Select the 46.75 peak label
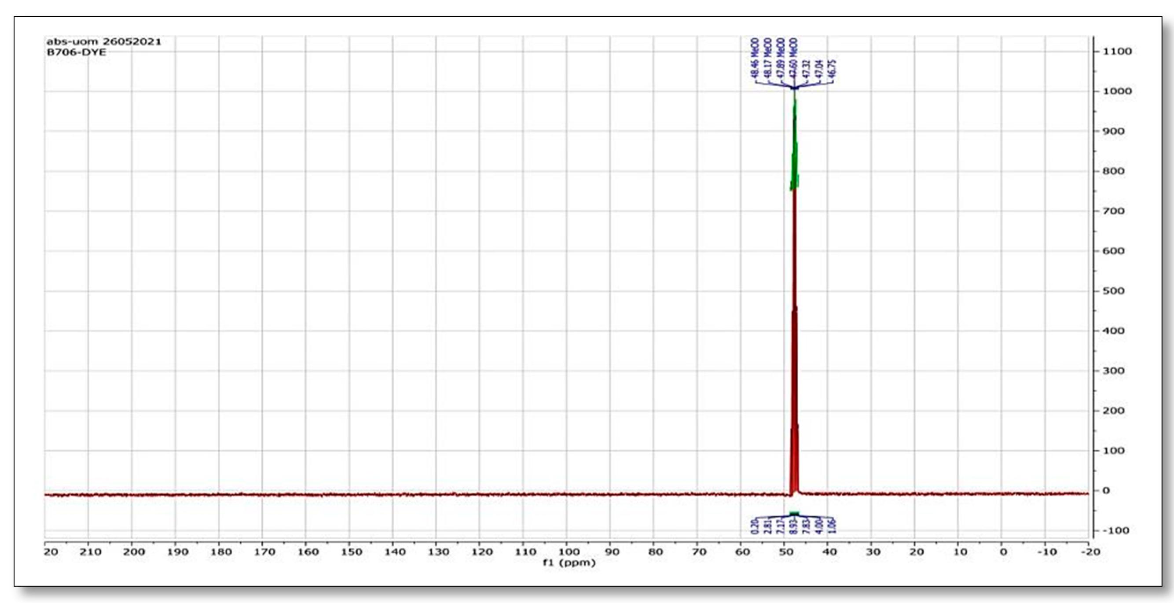The height and width of the screenshot is (603, 1174). click(832, 68)
